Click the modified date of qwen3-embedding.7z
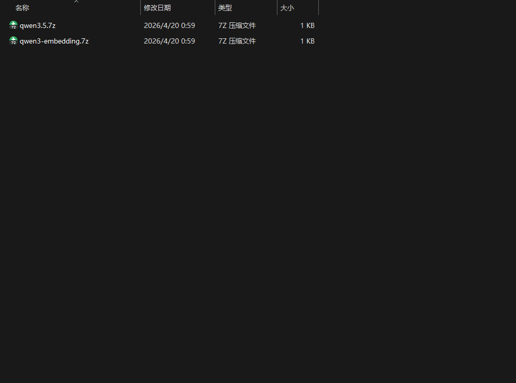This screenshot has width=516, height=383. [x=169, y=41]
